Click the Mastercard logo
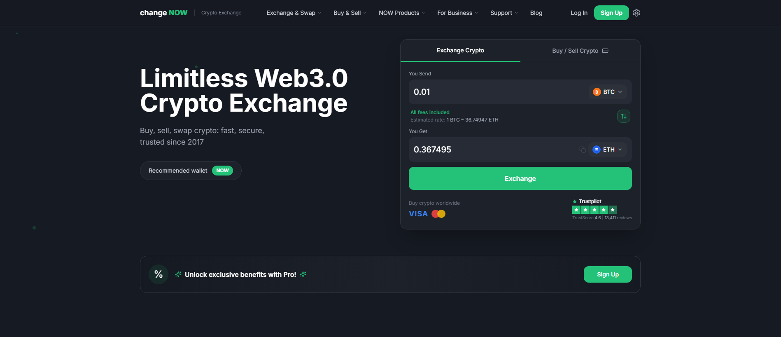The height and width of the screenshot is (337, 781). pyautogui.click(x=438, y=214)
